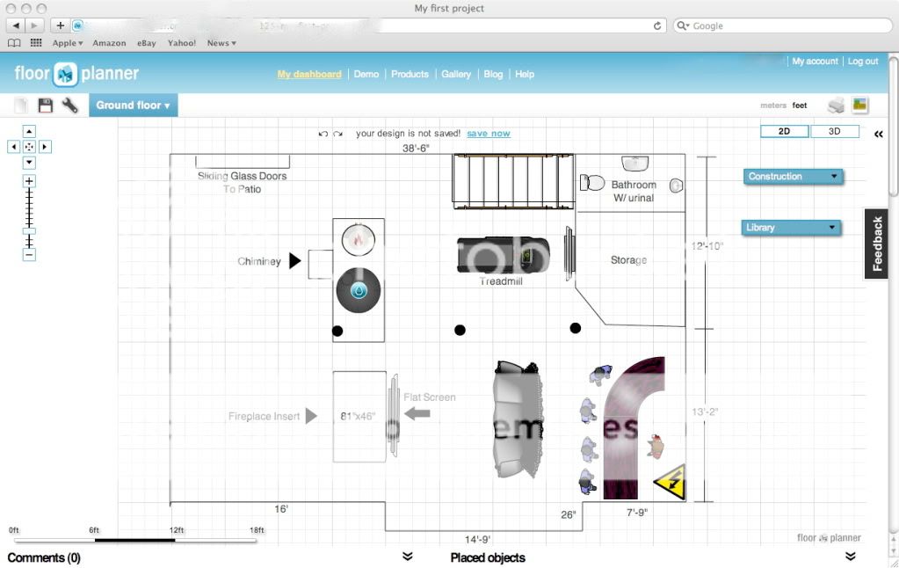Image resolution: width=899 pixels, height=568 pixels.
Task: Save the design with the floppy disk icon
Action: click(x=45, y=106)
